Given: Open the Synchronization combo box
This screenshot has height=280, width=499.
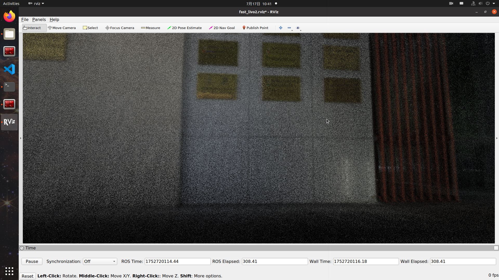Looking at the screenshot, I should tap(100, 261).
